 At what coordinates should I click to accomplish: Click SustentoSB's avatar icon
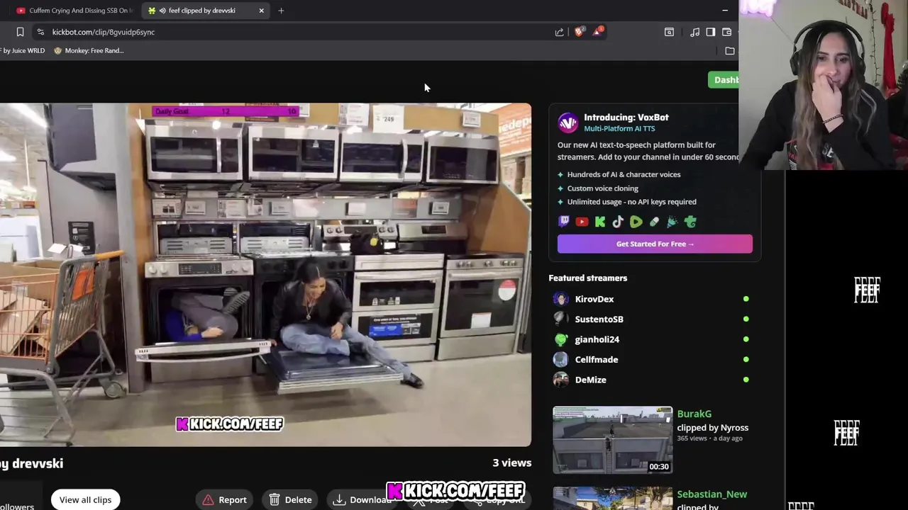point(561,319)
